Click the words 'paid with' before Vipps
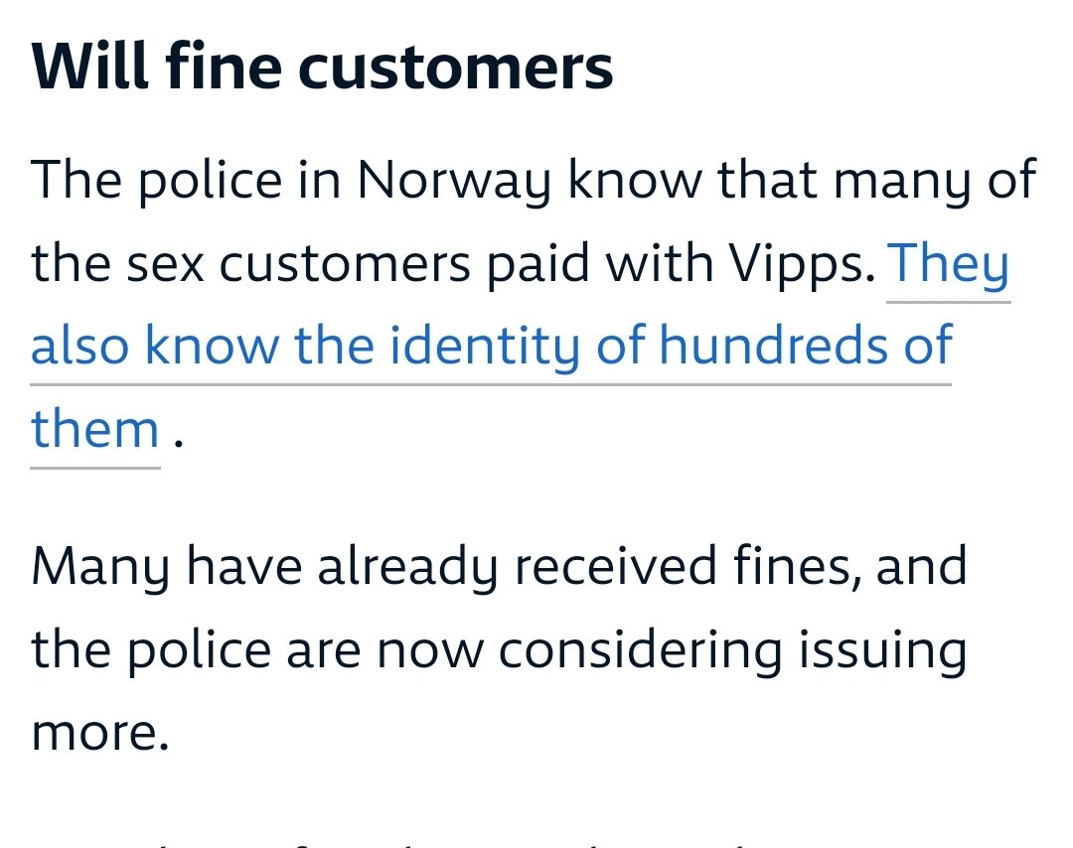This screenshot has width=1073, height=848. 600,265
